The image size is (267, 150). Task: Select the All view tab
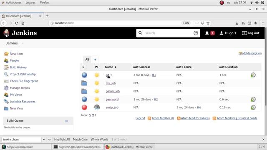pos(87,60)
